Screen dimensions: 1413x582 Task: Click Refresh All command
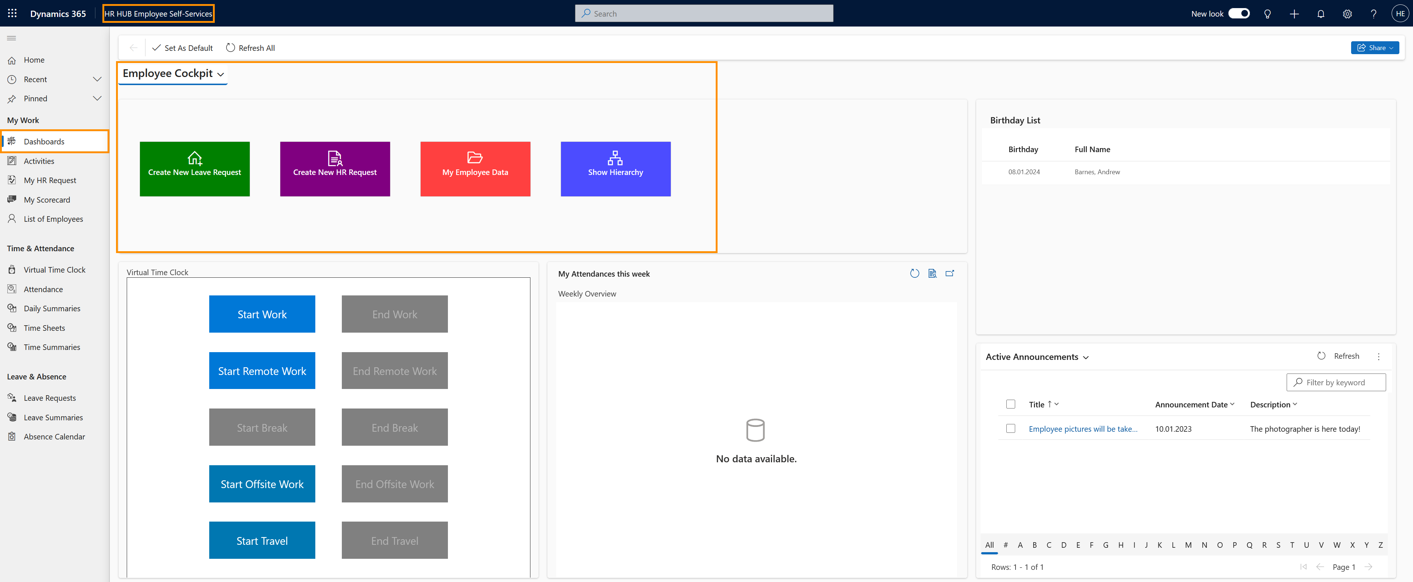click(x=250, y=48)
